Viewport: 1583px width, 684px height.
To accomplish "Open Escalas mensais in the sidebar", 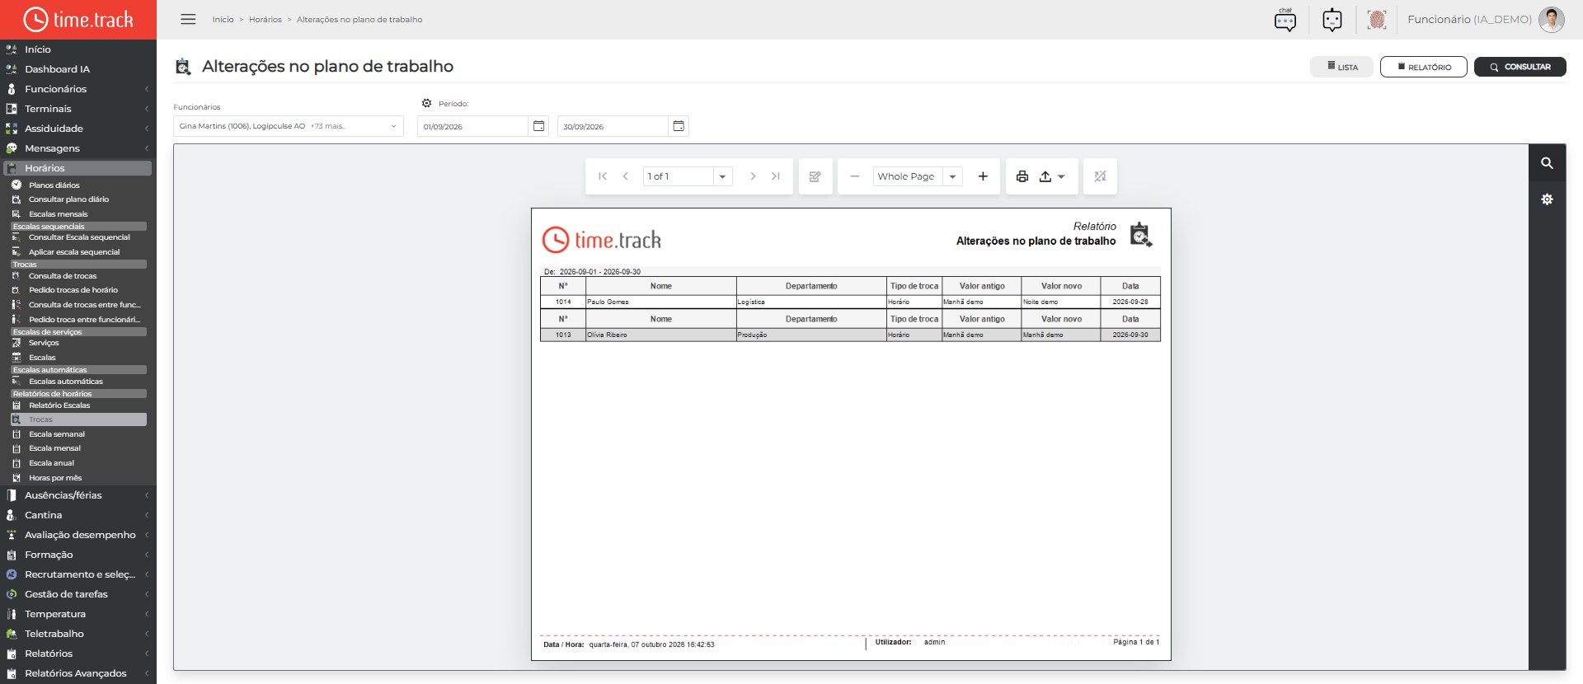I will tap(58, 214).
